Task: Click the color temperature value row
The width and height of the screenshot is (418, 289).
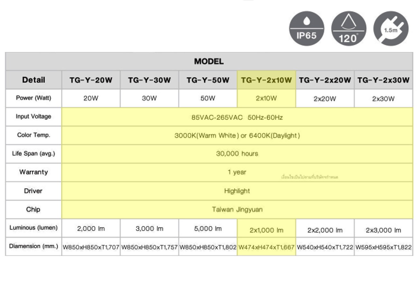Action: point(237,136)
